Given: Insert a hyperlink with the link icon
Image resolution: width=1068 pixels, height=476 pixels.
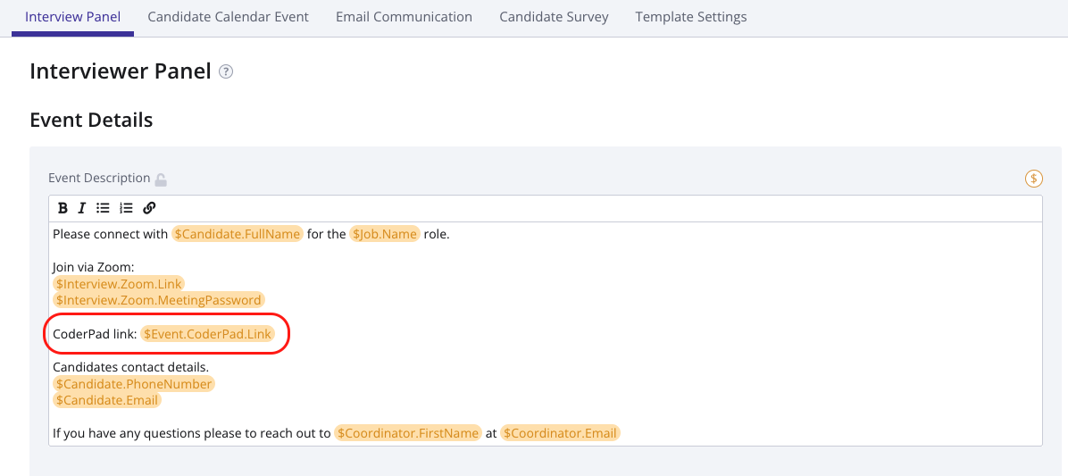Looking at the screenshot, I should click(x=150, y=208).
